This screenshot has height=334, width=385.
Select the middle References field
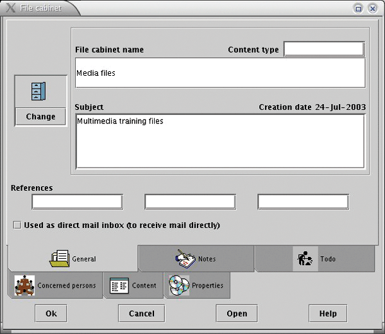point(190,202)
